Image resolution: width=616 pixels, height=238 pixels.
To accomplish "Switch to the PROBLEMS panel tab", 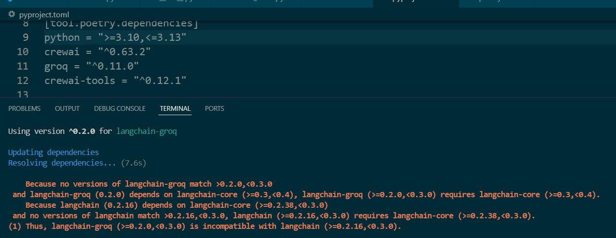I will tap(24, 108).
